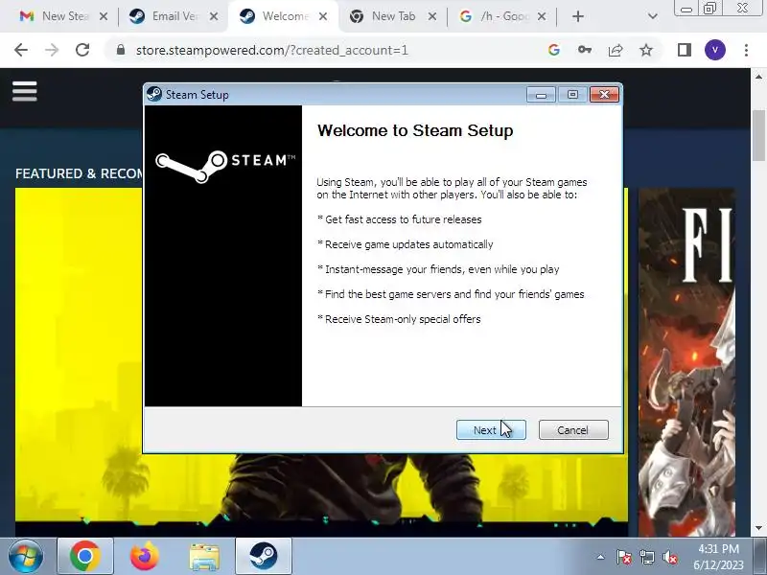Maximize the Steam Setup dialog

point(572,94)
